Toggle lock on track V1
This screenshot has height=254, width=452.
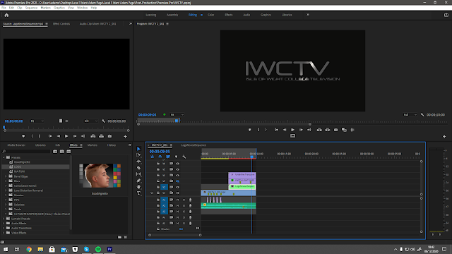pos(158,193)
